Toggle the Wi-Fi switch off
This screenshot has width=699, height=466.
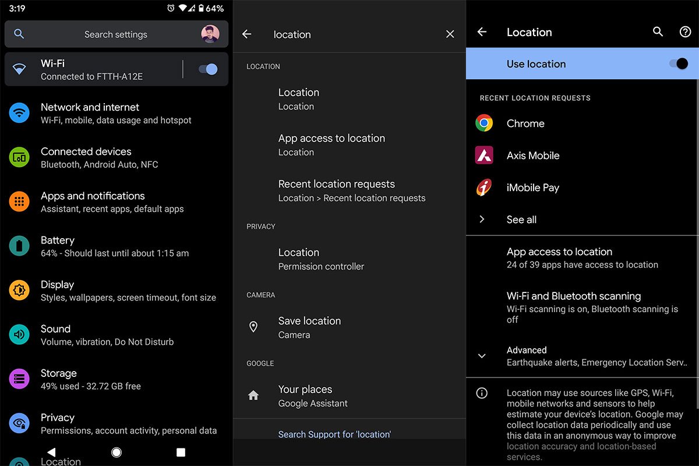[x=207, y=69]
